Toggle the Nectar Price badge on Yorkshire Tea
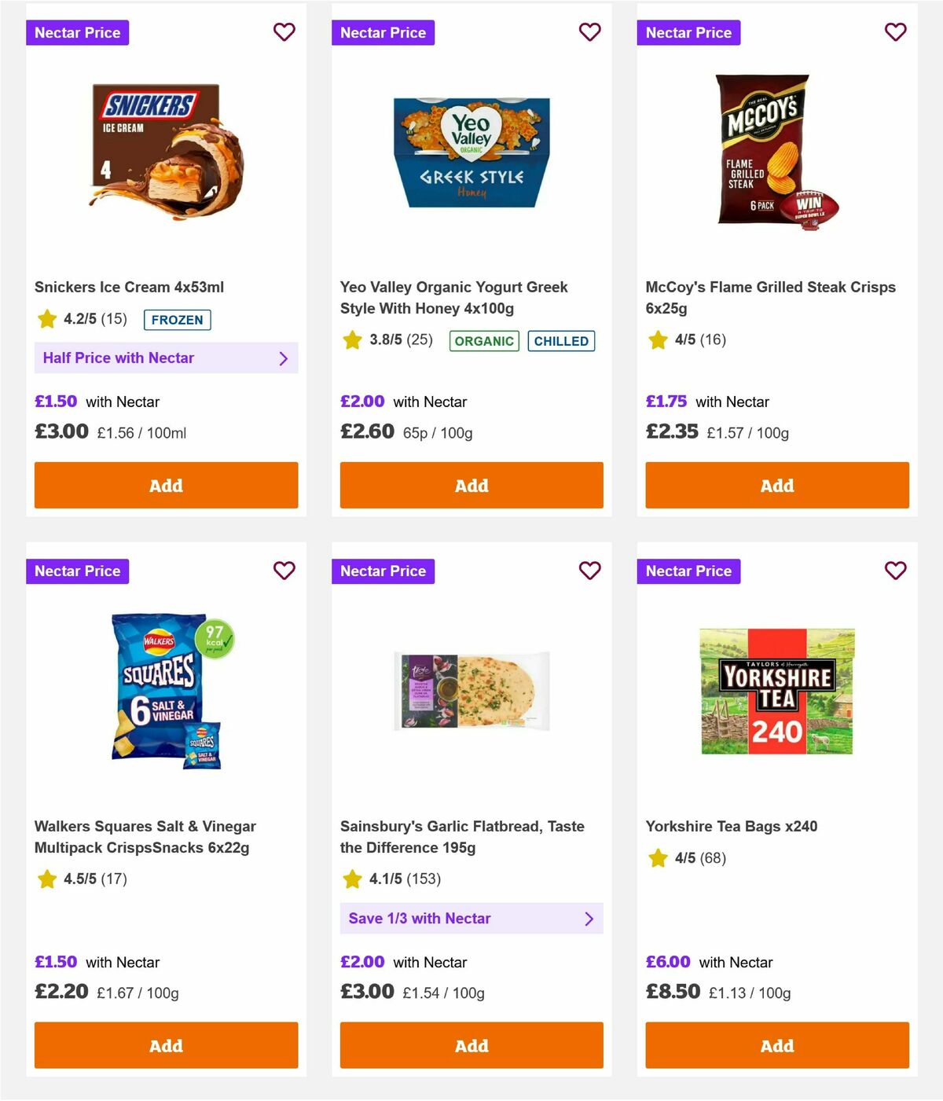943x1101 pixels. tap(688, 571)
